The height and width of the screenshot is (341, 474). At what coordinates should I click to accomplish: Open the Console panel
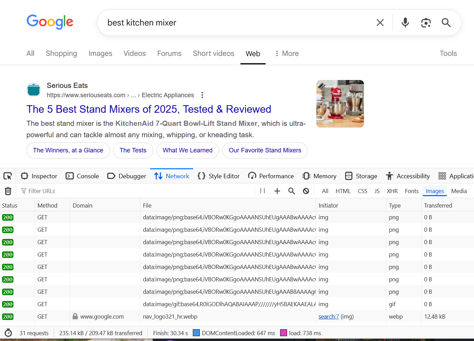point(82,176)
